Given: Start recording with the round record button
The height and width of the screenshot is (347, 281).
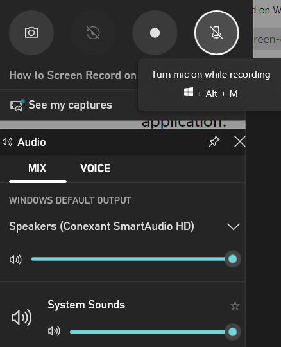Looking at the screenshot, I should (x=155, y=33).
